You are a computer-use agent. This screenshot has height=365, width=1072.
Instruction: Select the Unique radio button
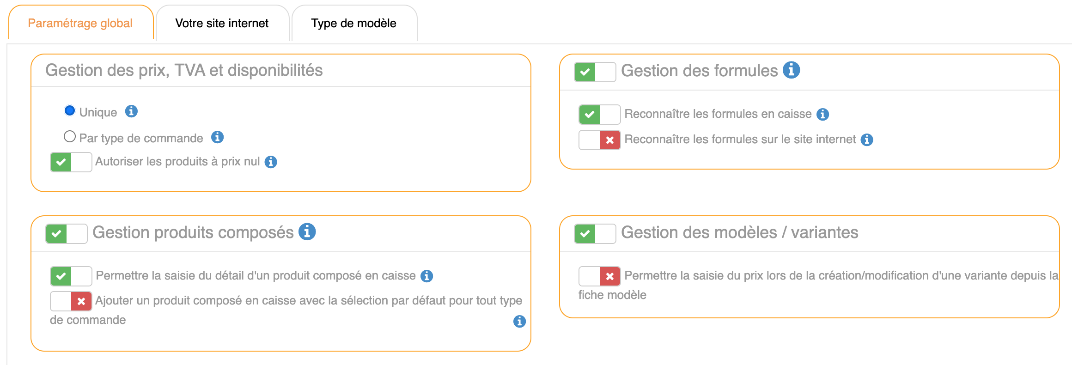pyautogui.click(x=70, y=111)
